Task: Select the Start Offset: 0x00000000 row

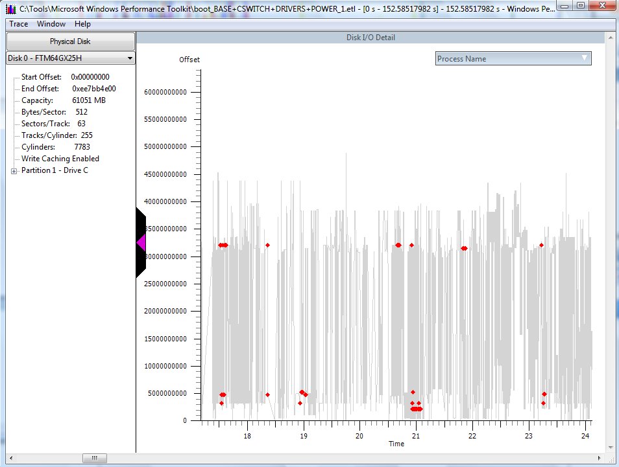Action: point(65,77)
